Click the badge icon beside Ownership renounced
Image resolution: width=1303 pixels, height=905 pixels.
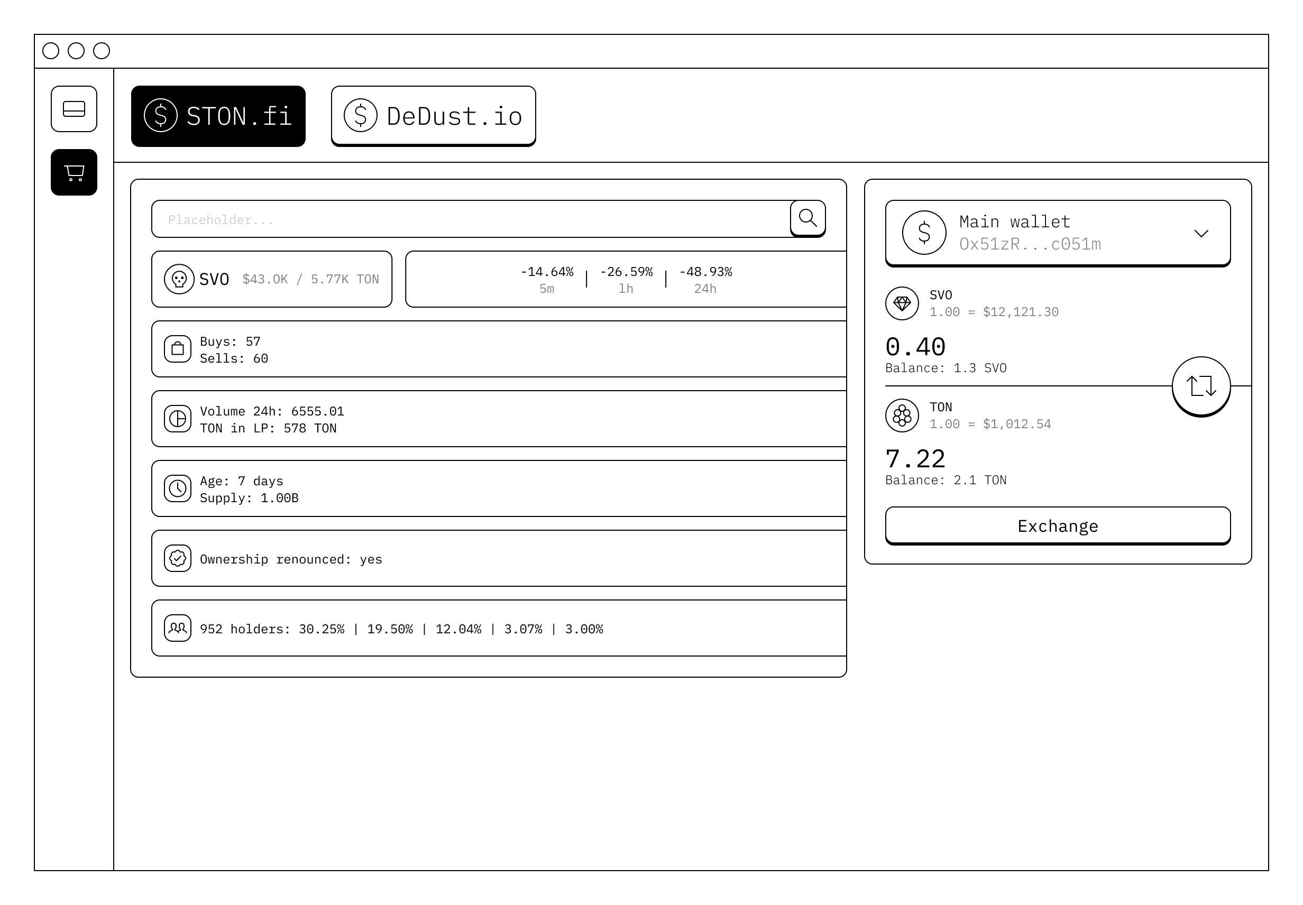[x=178, y=559]
